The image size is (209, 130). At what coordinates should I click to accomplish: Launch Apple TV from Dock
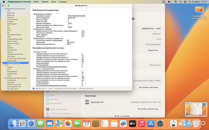tap(132, 124)
